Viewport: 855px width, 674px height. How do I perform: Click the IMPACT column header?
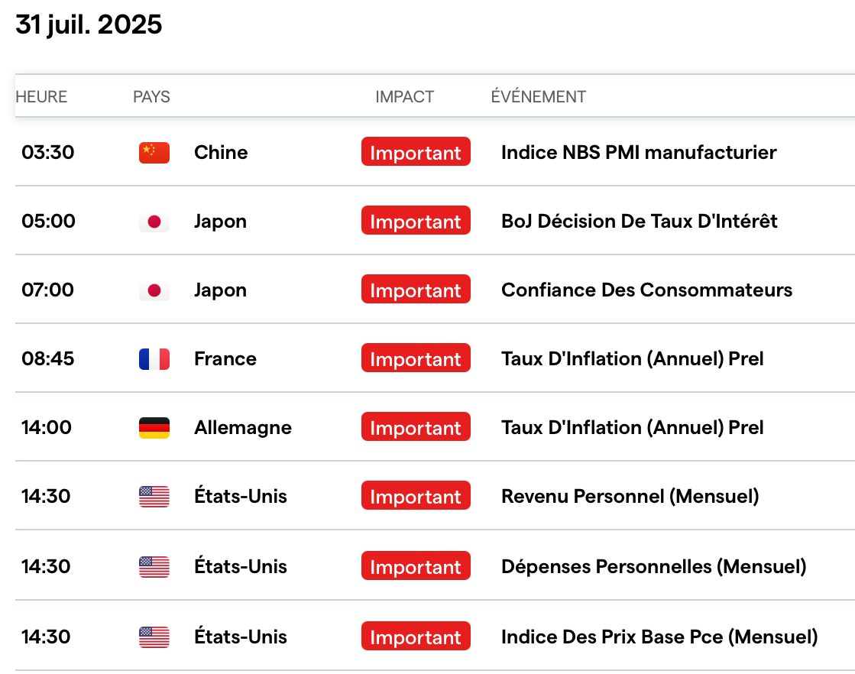click(404, 97)
